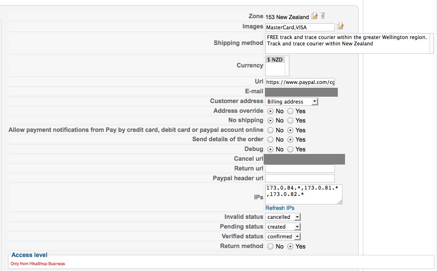
Task: Click inside the IPs text area
Action: [304, 194]
